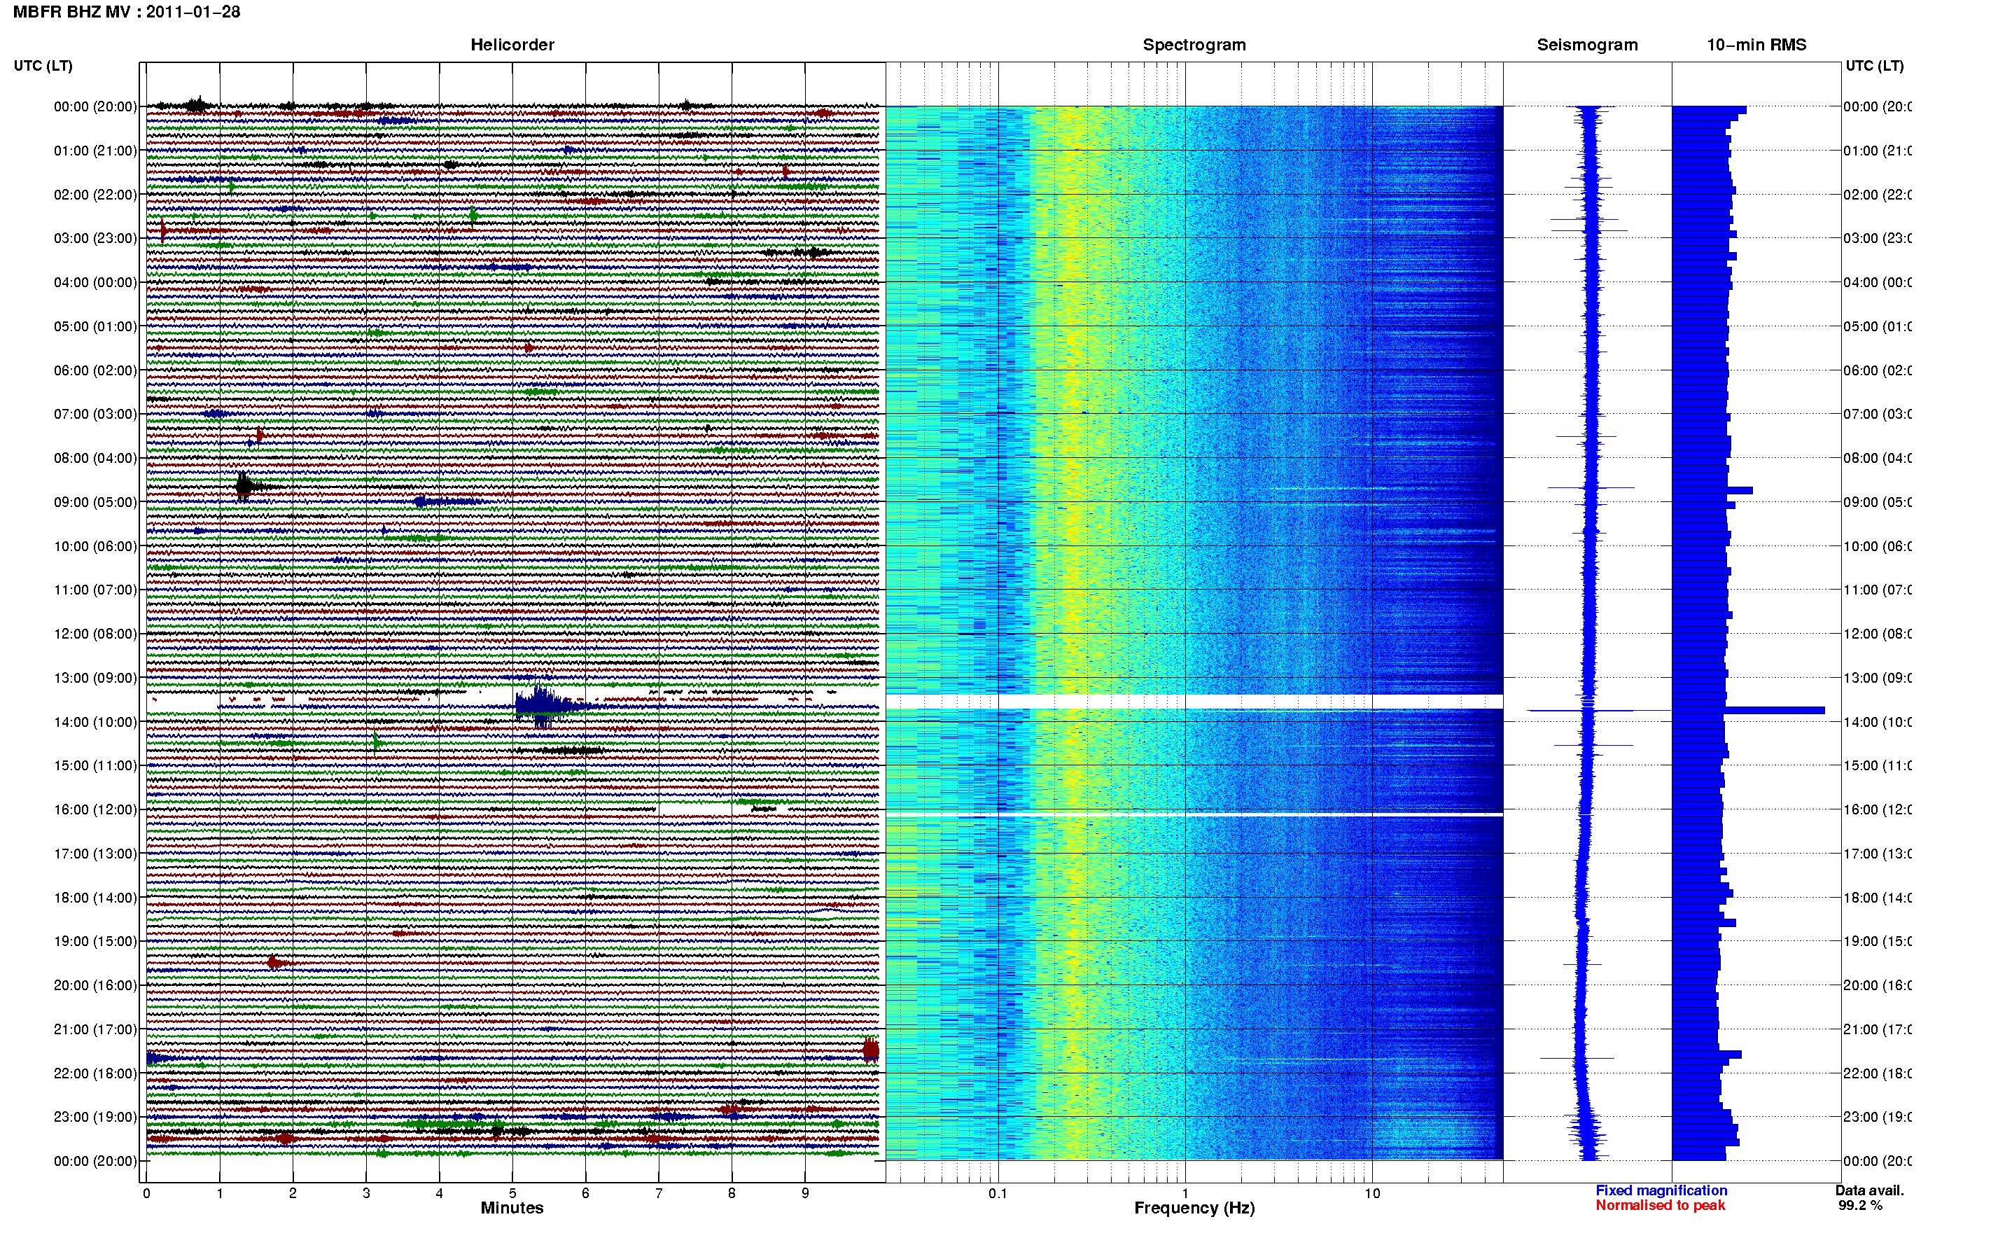1991x1245 pixels.
Task: Click the 9 tick on Minutes axis
Action: [x=805, y=1193]
